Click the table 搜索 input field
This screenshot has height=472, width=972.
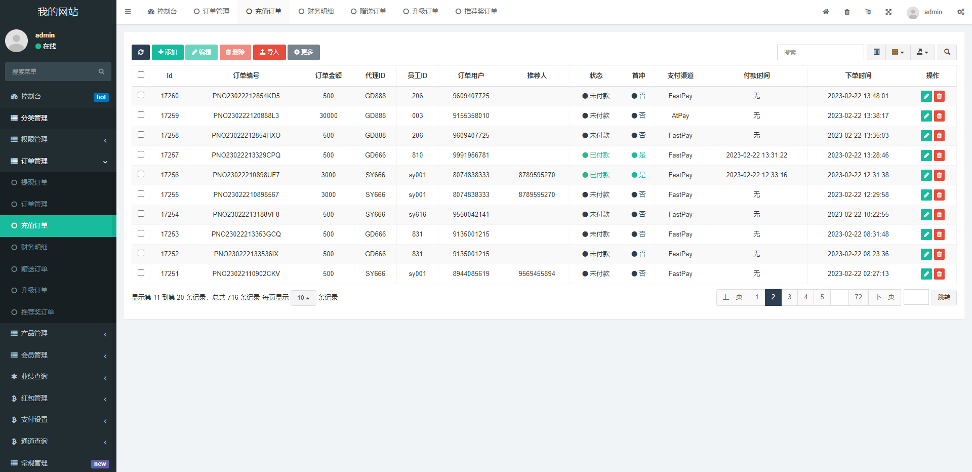click(x=820, y=52)
